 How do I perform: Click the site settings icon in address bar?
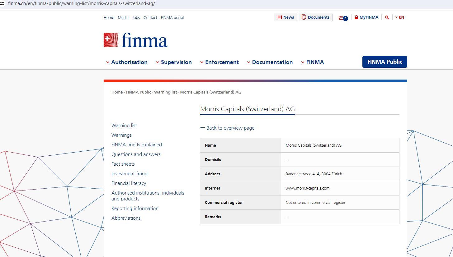pyautogui.click(x=2, y=3)
